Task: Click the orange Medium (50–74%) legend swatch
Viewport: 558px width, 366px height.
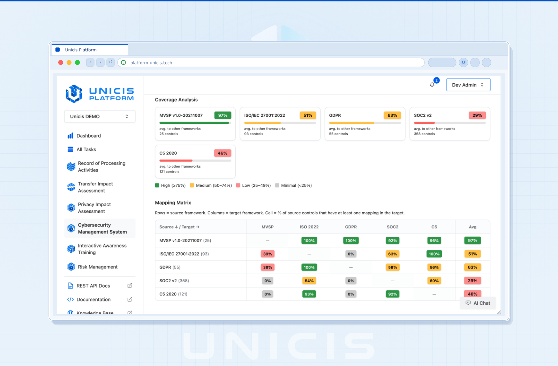Action: (192, 185)
